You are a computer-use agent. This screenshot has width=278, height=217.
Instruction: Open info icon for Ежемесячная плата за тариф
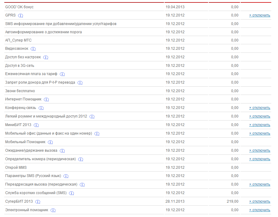coord(62,74)
